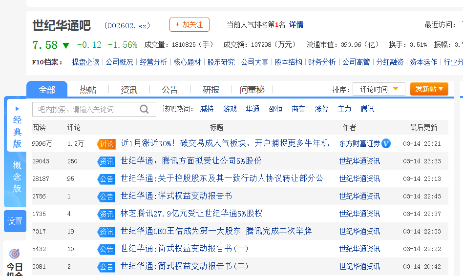Image resolution: width=463 pixels, height=276 pixels.
Task: Open F10 link 公司高管
Action: tap(356, 62)
